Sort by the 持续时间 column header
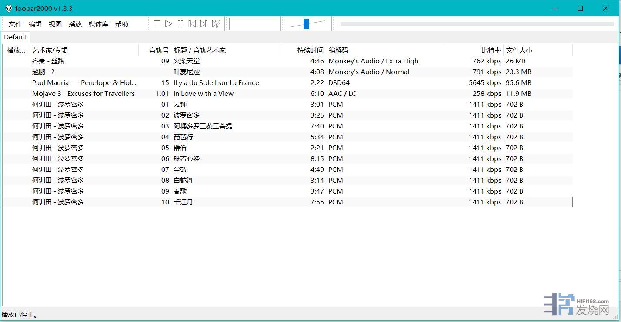This screenshot has height=322, width=621. [x=310, y=50]
